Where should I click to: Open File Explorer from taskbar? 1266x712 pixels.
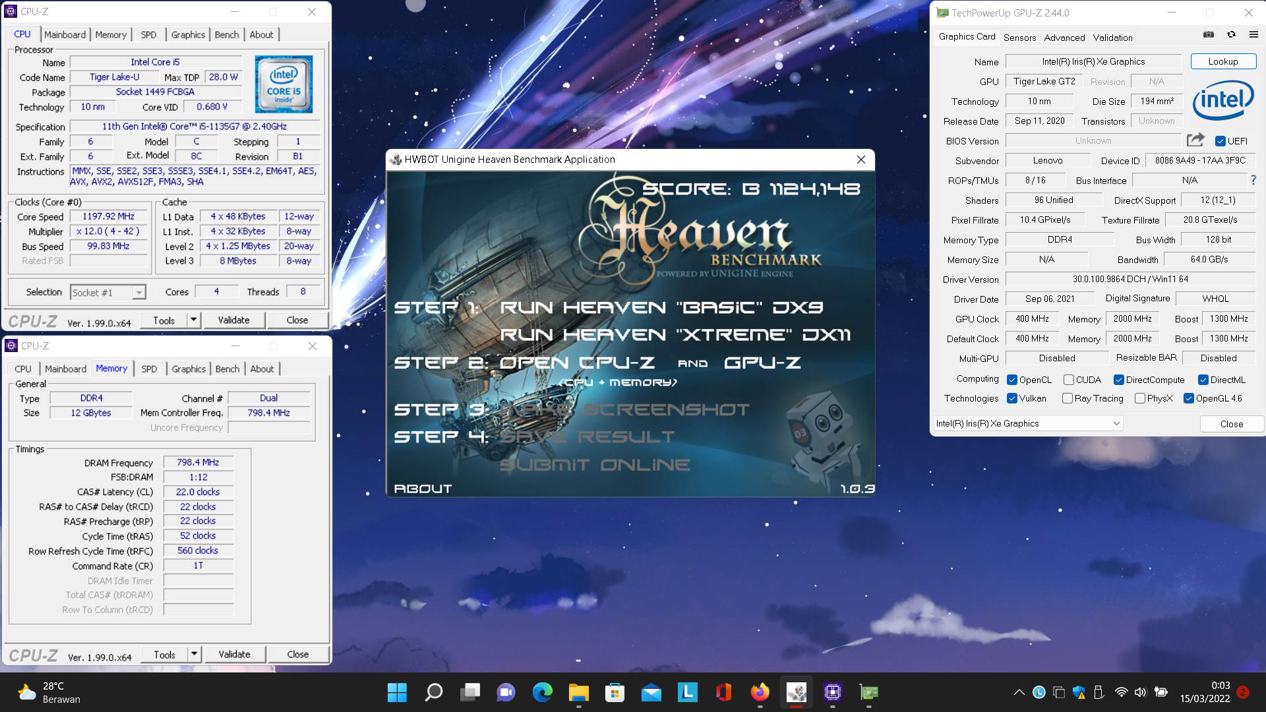(578, 692)
